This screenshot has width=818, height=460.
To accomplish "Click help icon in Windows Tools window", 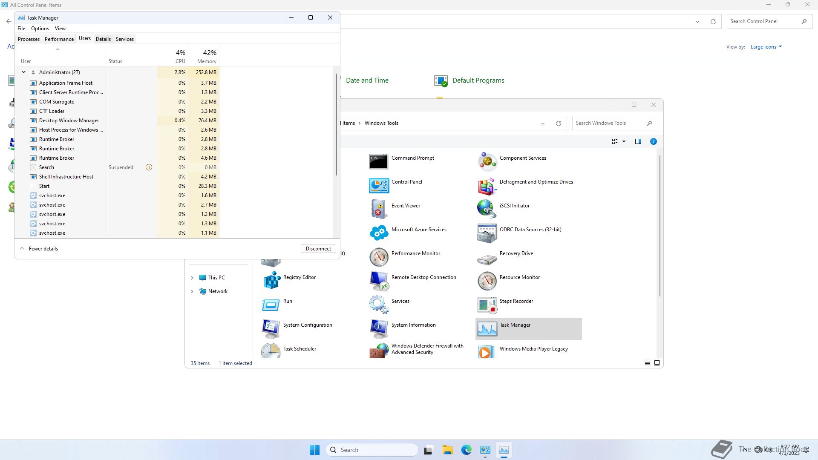I will pyautogui.click(x=653, y=141).
